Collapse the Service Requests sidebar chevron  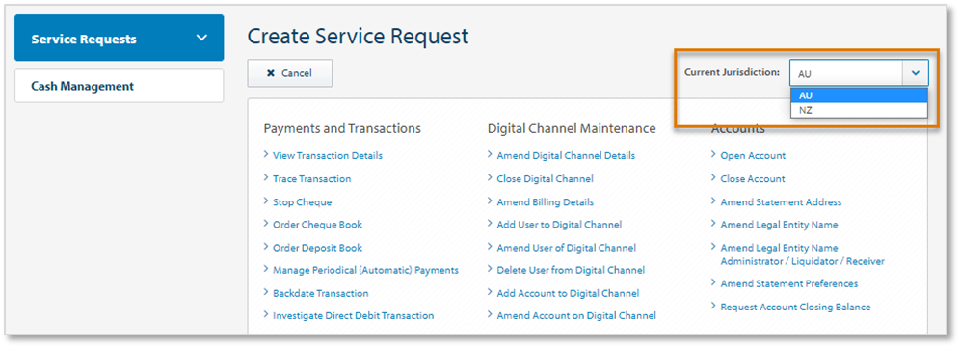click(x=201, y=38)
